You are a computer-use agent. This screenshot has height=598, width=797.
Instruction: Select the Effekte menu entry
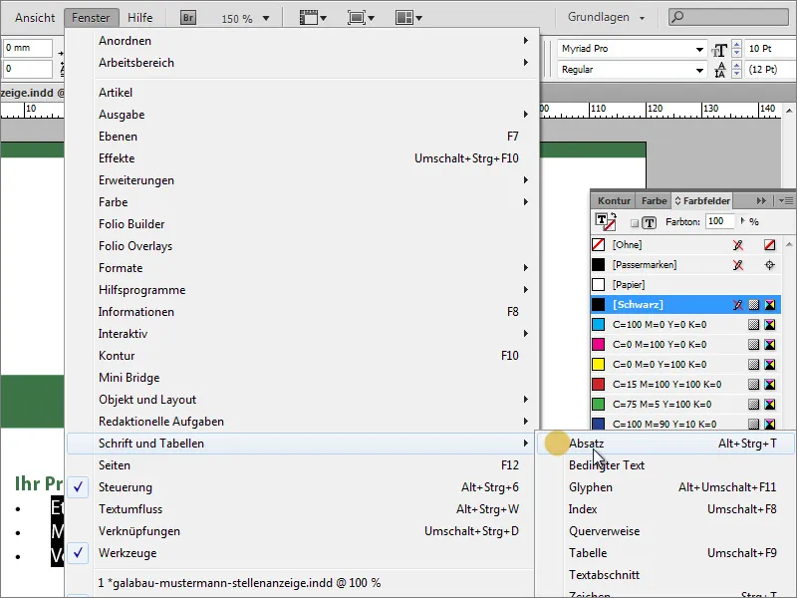tap(303, 158)
